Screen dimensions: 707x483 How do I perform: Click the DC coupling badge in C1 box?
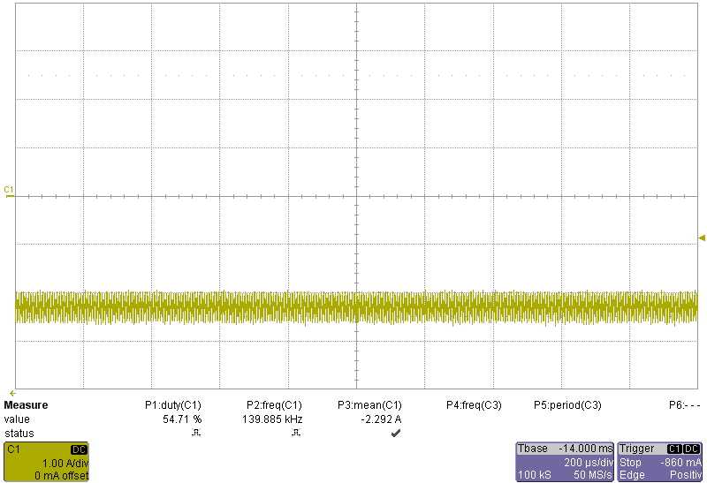79,449
